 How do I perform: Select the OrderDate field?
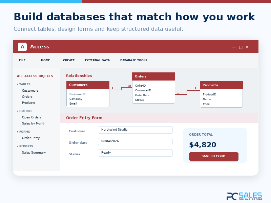point(142,95)
